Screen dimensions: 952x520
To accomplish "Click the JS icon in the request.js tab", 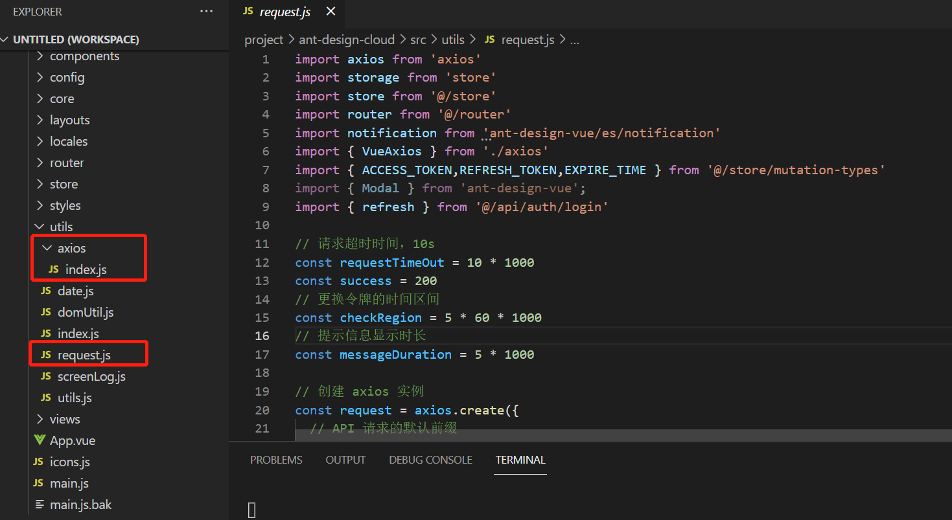I will (248, 12).
